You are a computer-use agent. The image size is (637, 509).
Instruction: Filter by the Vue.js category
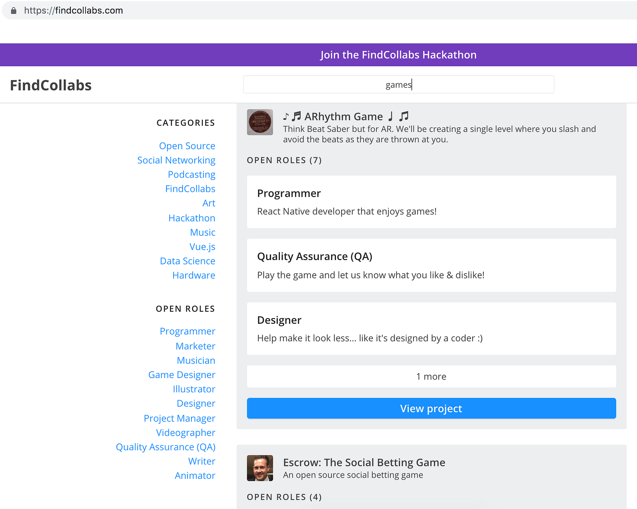pyautogui.click(x=202, y=247)
